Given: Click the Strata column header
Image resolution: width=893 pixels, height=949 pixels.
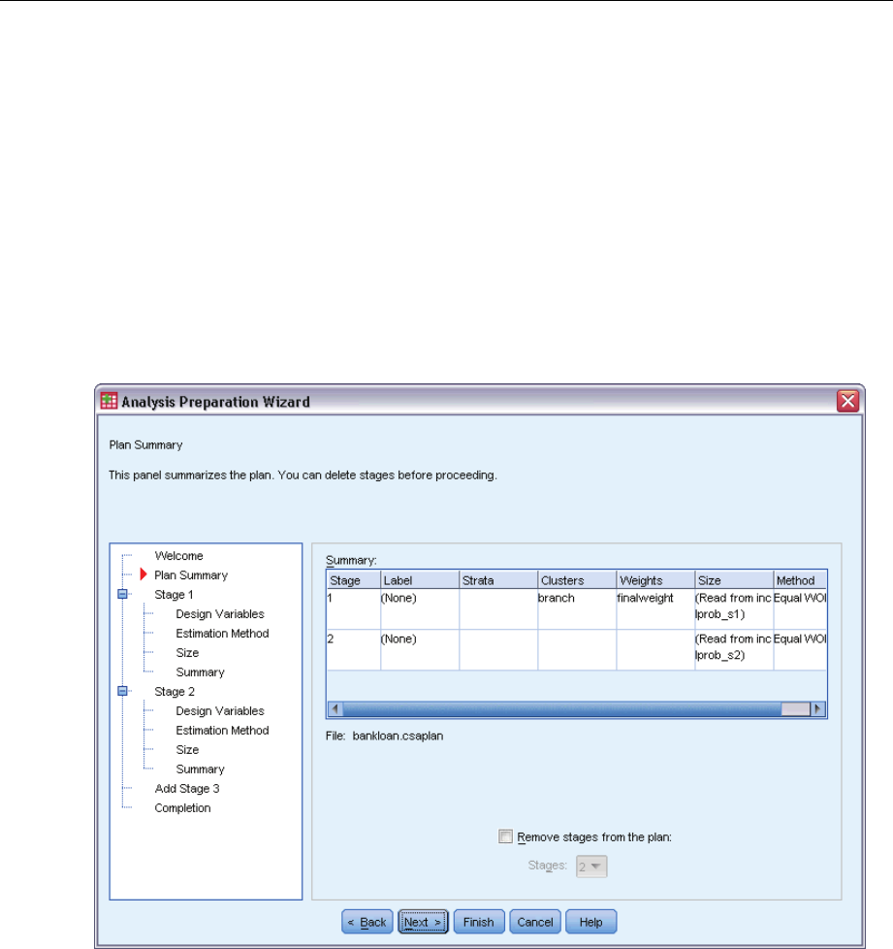Looking at the screenshot, I should pos(498,580).
